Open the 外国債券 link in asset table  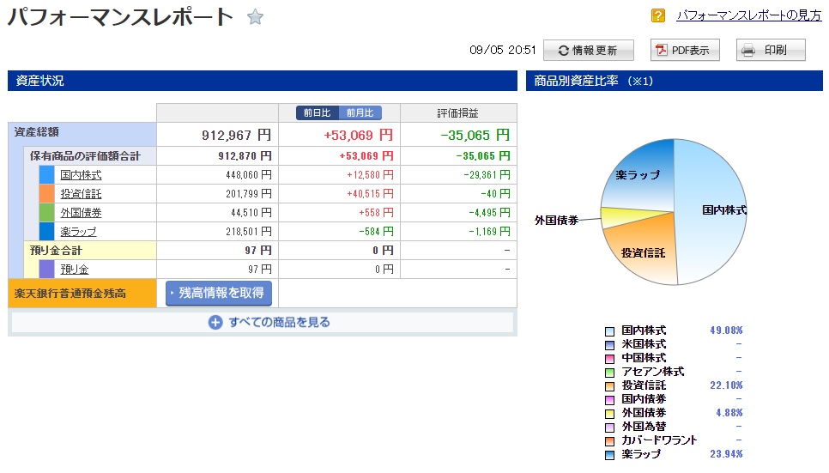(81, 213)
